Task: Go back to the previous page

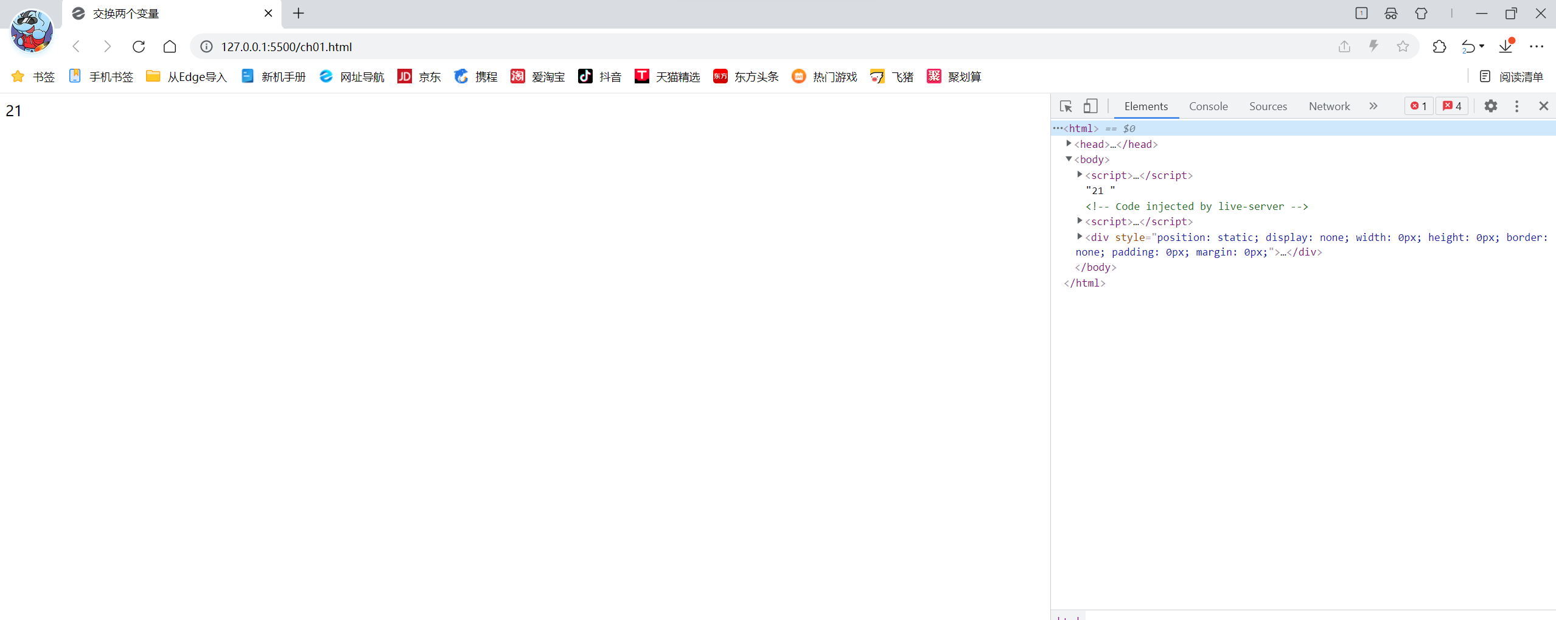Action: pos(76,46)
